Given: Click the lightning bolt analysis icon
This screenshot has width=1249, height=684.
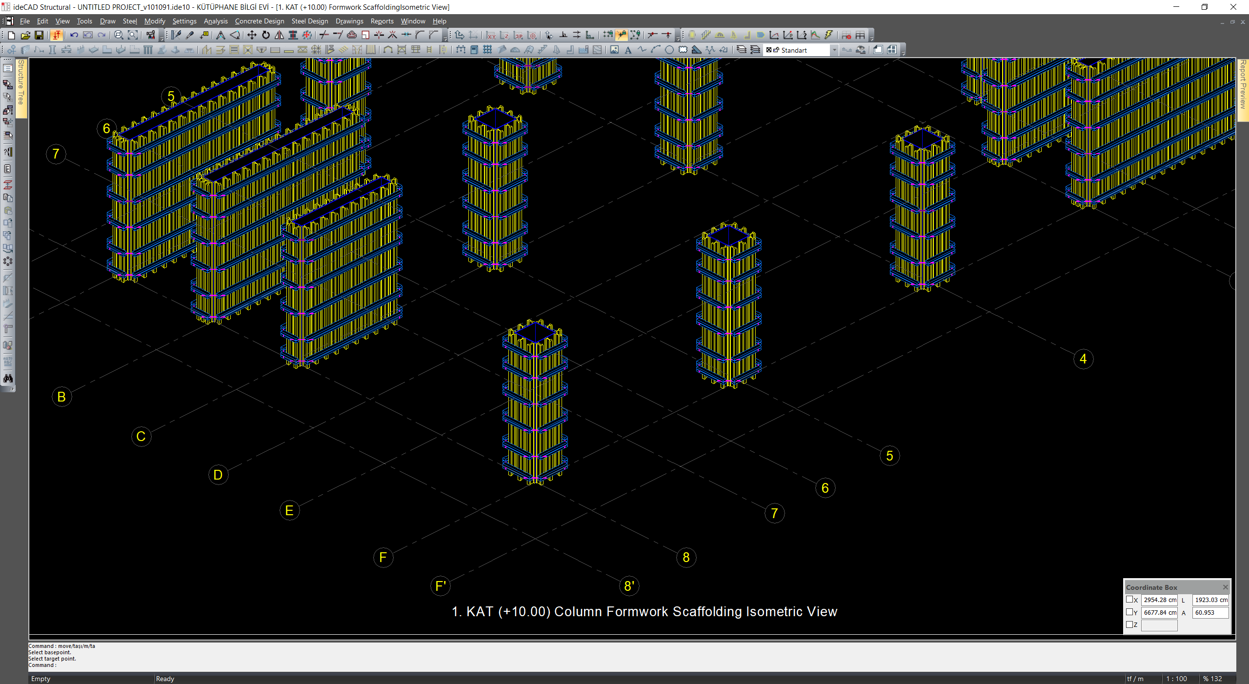Looking at the screenshot, I should 828,35.
